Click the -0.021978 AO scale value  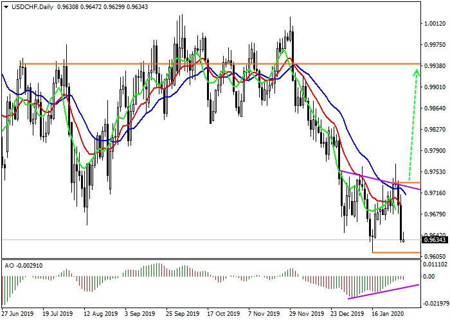(x=436, y=303)
